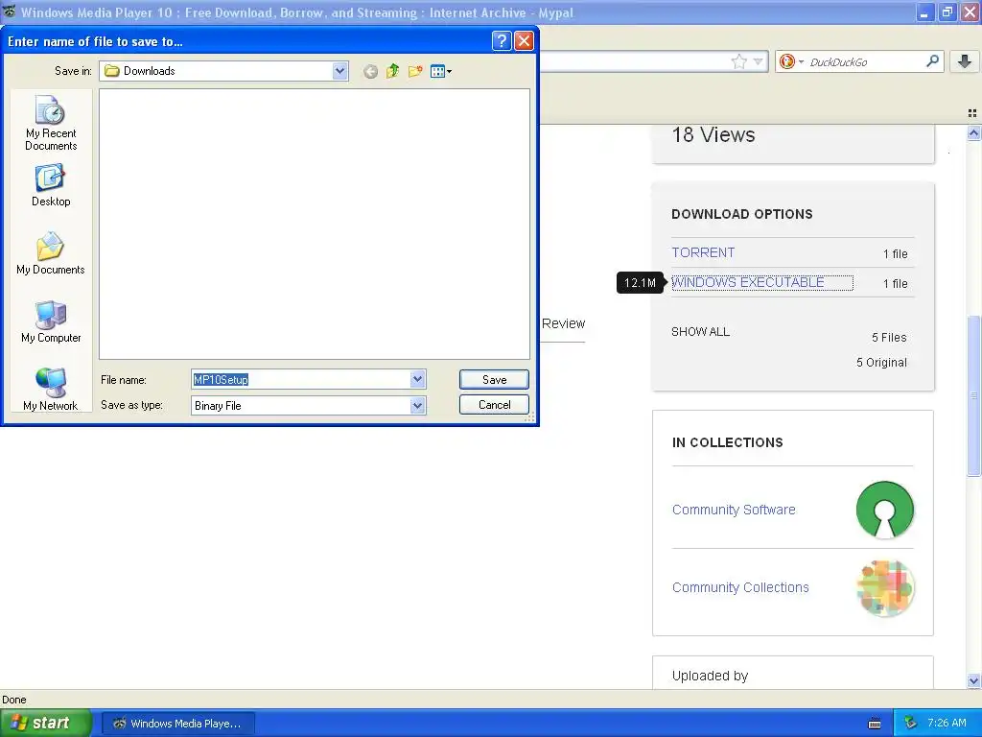This screenshot has width=982, height=737.
Task: Click the Mypal raccoon icon in title bar
Action: 10,12
